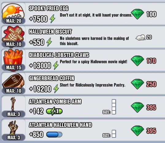This screenshot has width=165, height=143.
Task: Click the green gem beside the 170 price
Action: tap(137, 61)
